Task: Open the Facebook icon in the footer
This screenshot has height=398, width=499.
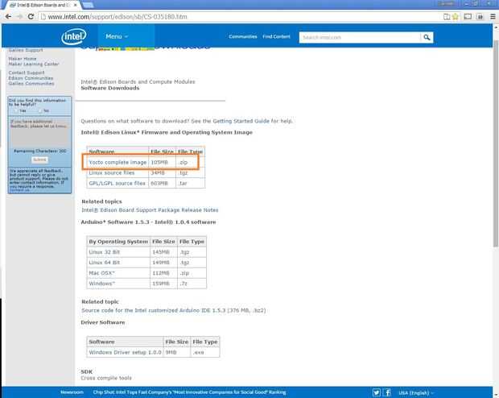Action: 387,392
